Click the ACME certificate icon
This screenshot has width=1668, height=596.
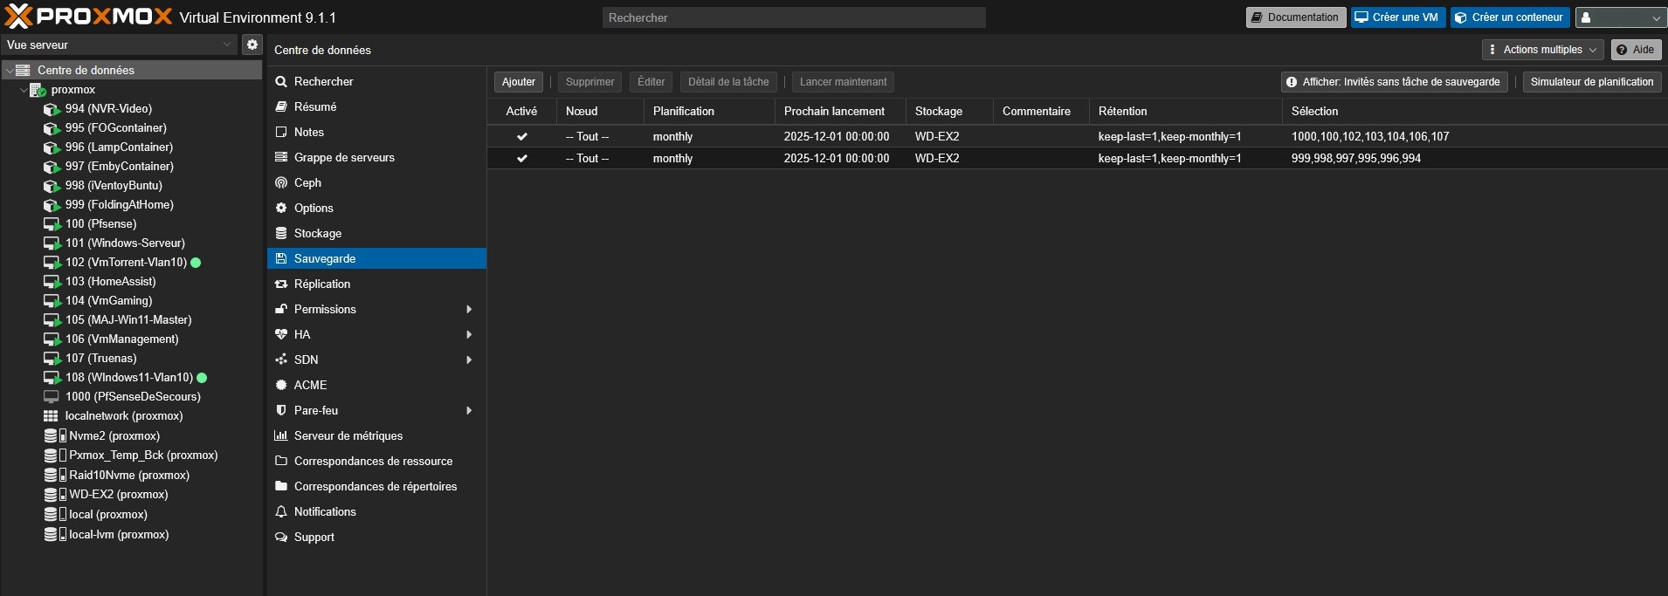click(281, 386)
